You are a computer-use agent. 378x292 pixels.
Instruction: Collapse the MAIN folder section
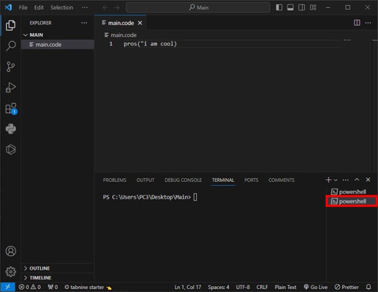tap(58, 35)
